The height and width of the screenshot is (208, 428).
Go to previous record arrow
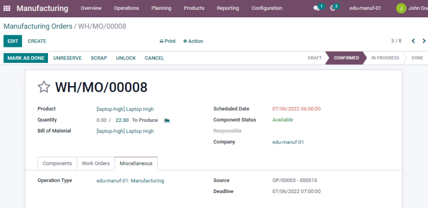414,41
